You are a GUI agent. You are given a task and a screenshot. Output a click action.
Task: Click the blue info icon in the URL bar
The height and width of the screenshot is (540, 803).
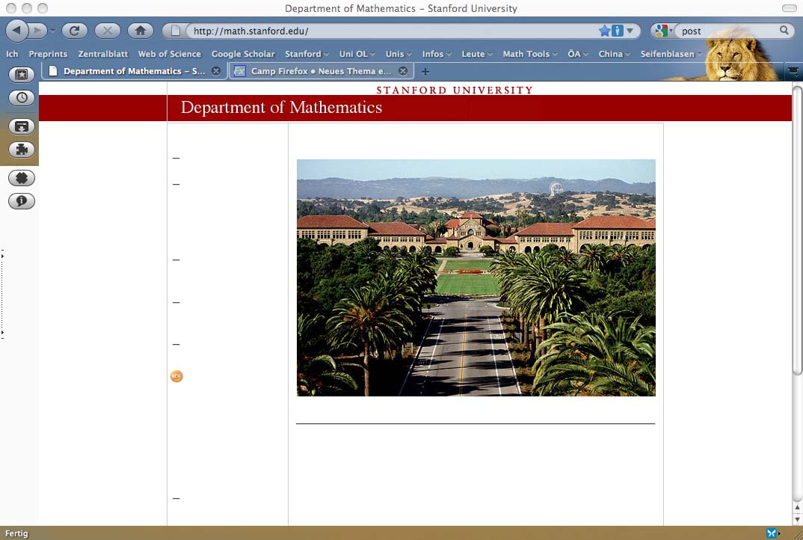[x=618, y=31]
